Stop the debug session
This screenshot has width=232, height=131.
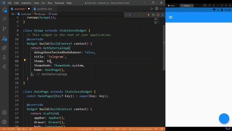(x=158, y=15)
